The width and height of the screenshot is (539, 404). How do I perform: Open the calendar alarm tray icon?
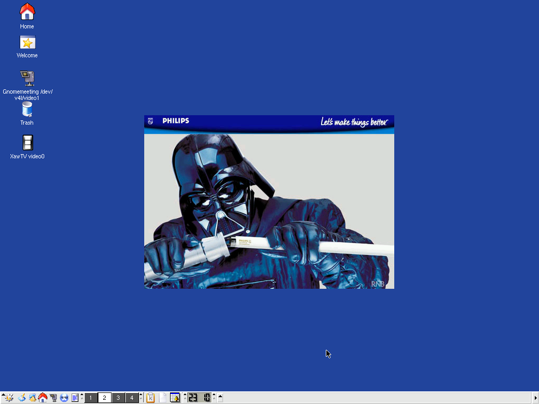point(175,398)
